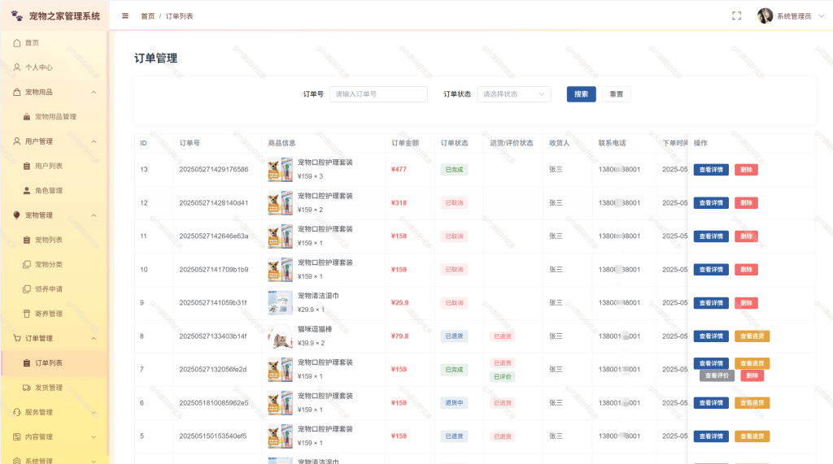Click the ¥477 amount cell

[x=399, y=169]
